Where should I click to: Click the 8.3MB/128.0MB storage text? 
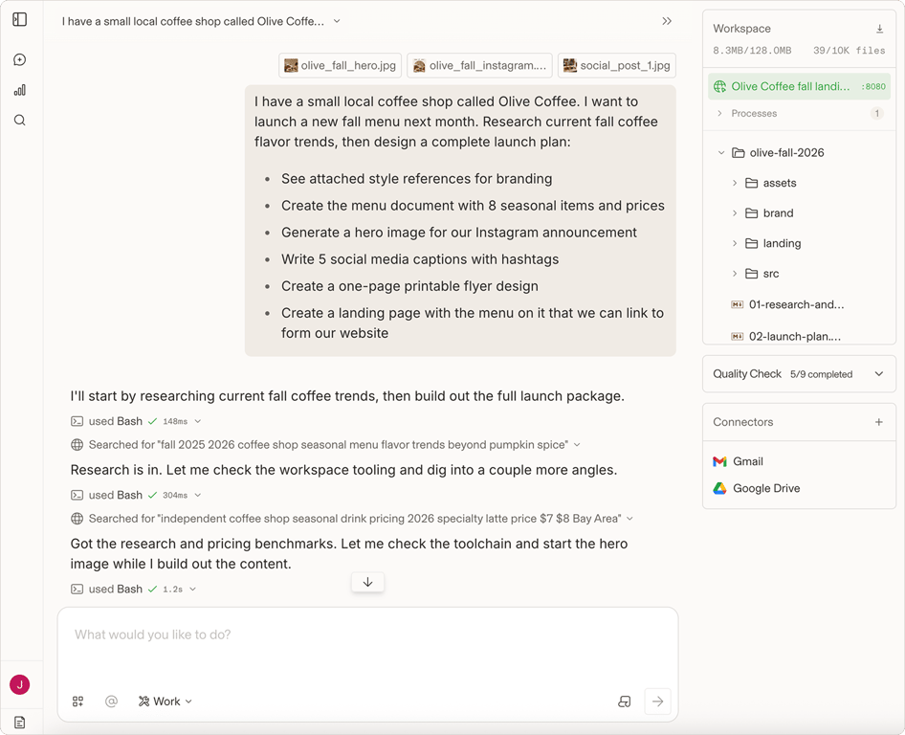tap(752, 51)
